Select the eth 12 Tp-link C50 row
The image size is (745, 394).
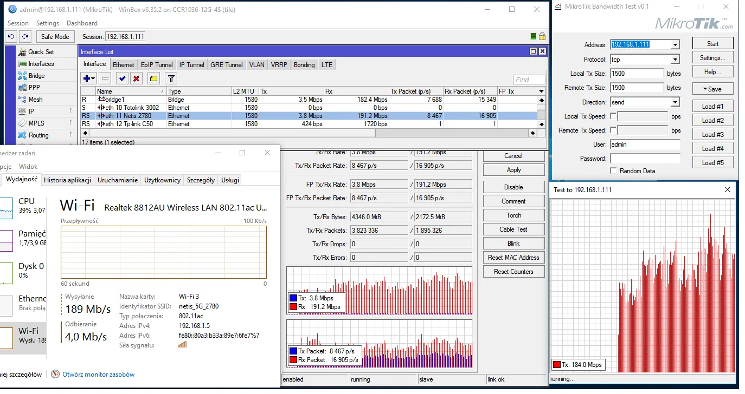[309, 124]
